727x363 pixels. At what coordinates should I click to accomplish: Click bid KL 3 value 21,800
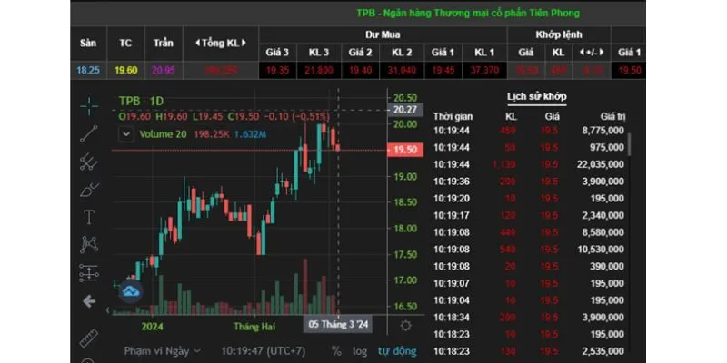click(319, 71)
